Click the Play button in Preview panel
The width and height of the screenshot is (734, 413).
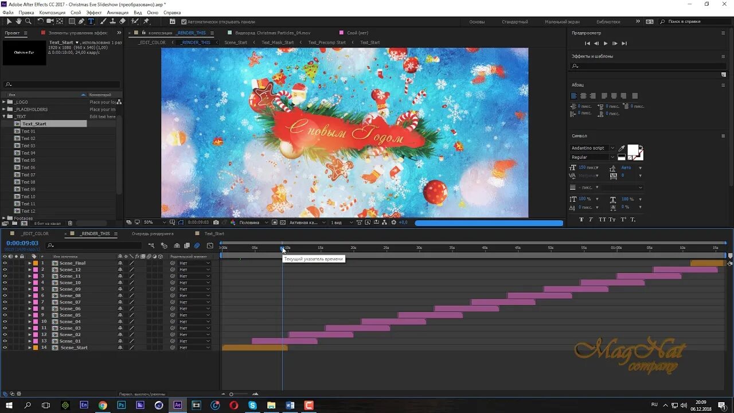(x=606, y=44)
